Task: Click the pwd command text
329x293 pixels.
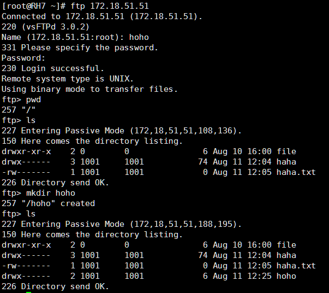Action: pyautogui.click(x=33, y=99)
